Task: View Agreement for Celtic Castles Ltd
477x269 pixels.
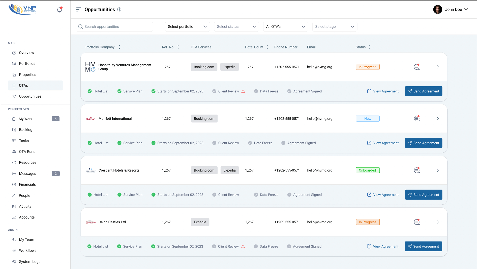Action: (x=383, y=247)
